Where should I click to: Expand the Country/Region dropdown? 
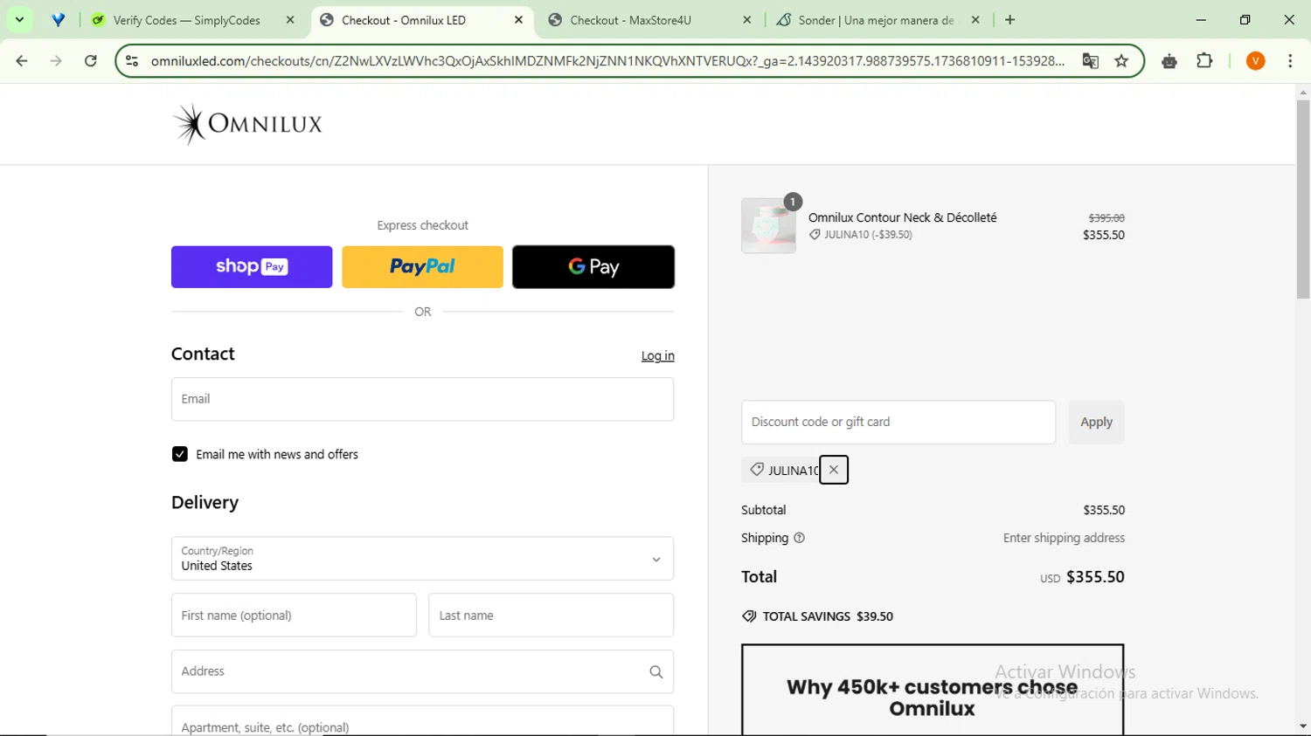coord(422,559)
